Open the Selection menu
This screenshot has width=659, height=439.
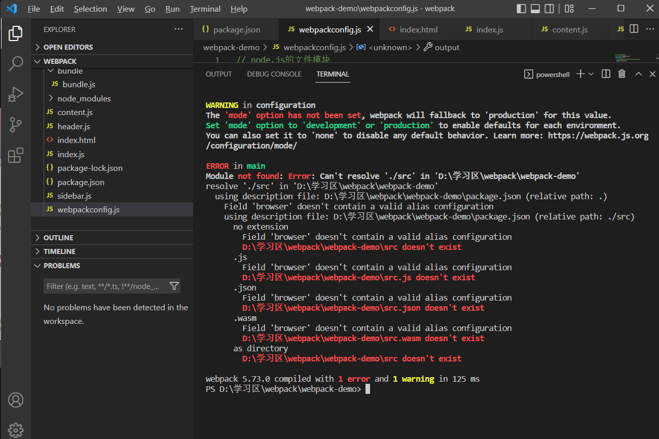[91, 9]
